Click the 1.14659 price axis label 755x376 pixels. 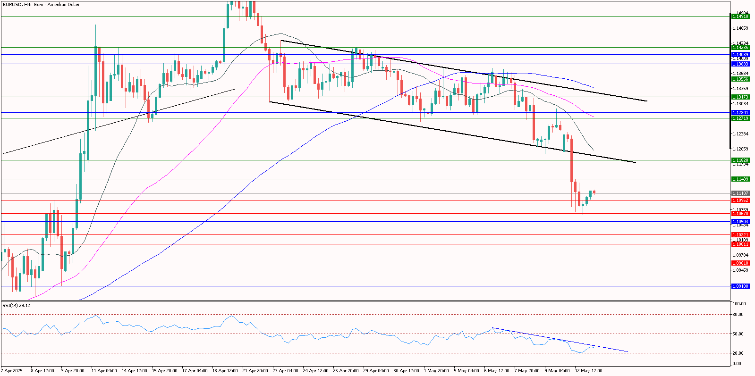coord(741,28)
